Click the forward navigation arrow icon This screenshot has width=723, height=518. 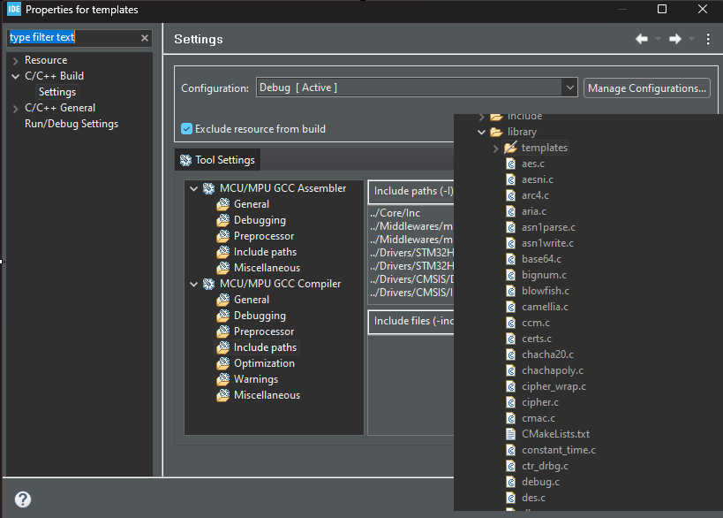pyautogui.click(x=675, y=39)
